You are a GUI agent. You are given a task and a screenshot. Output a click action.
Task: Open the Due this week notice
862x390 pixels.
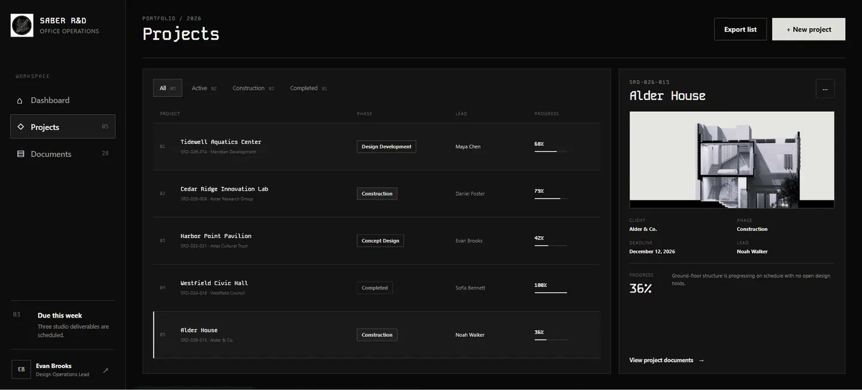click(63, 325)
